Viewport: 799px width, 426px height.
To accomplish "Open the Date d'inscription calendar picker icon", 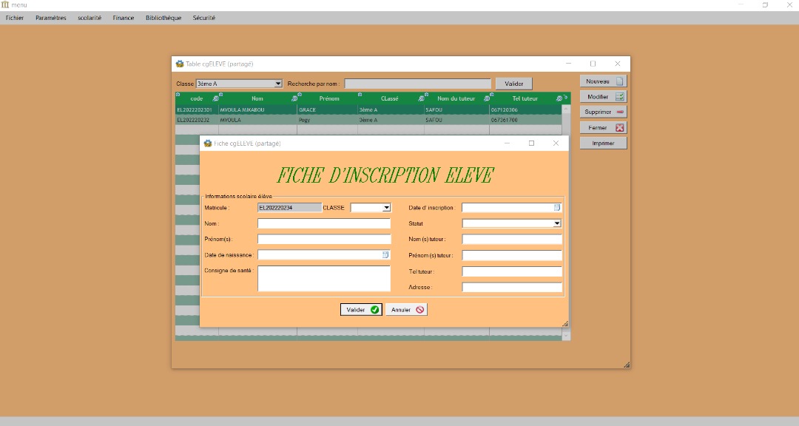I will tap(557, 207).
